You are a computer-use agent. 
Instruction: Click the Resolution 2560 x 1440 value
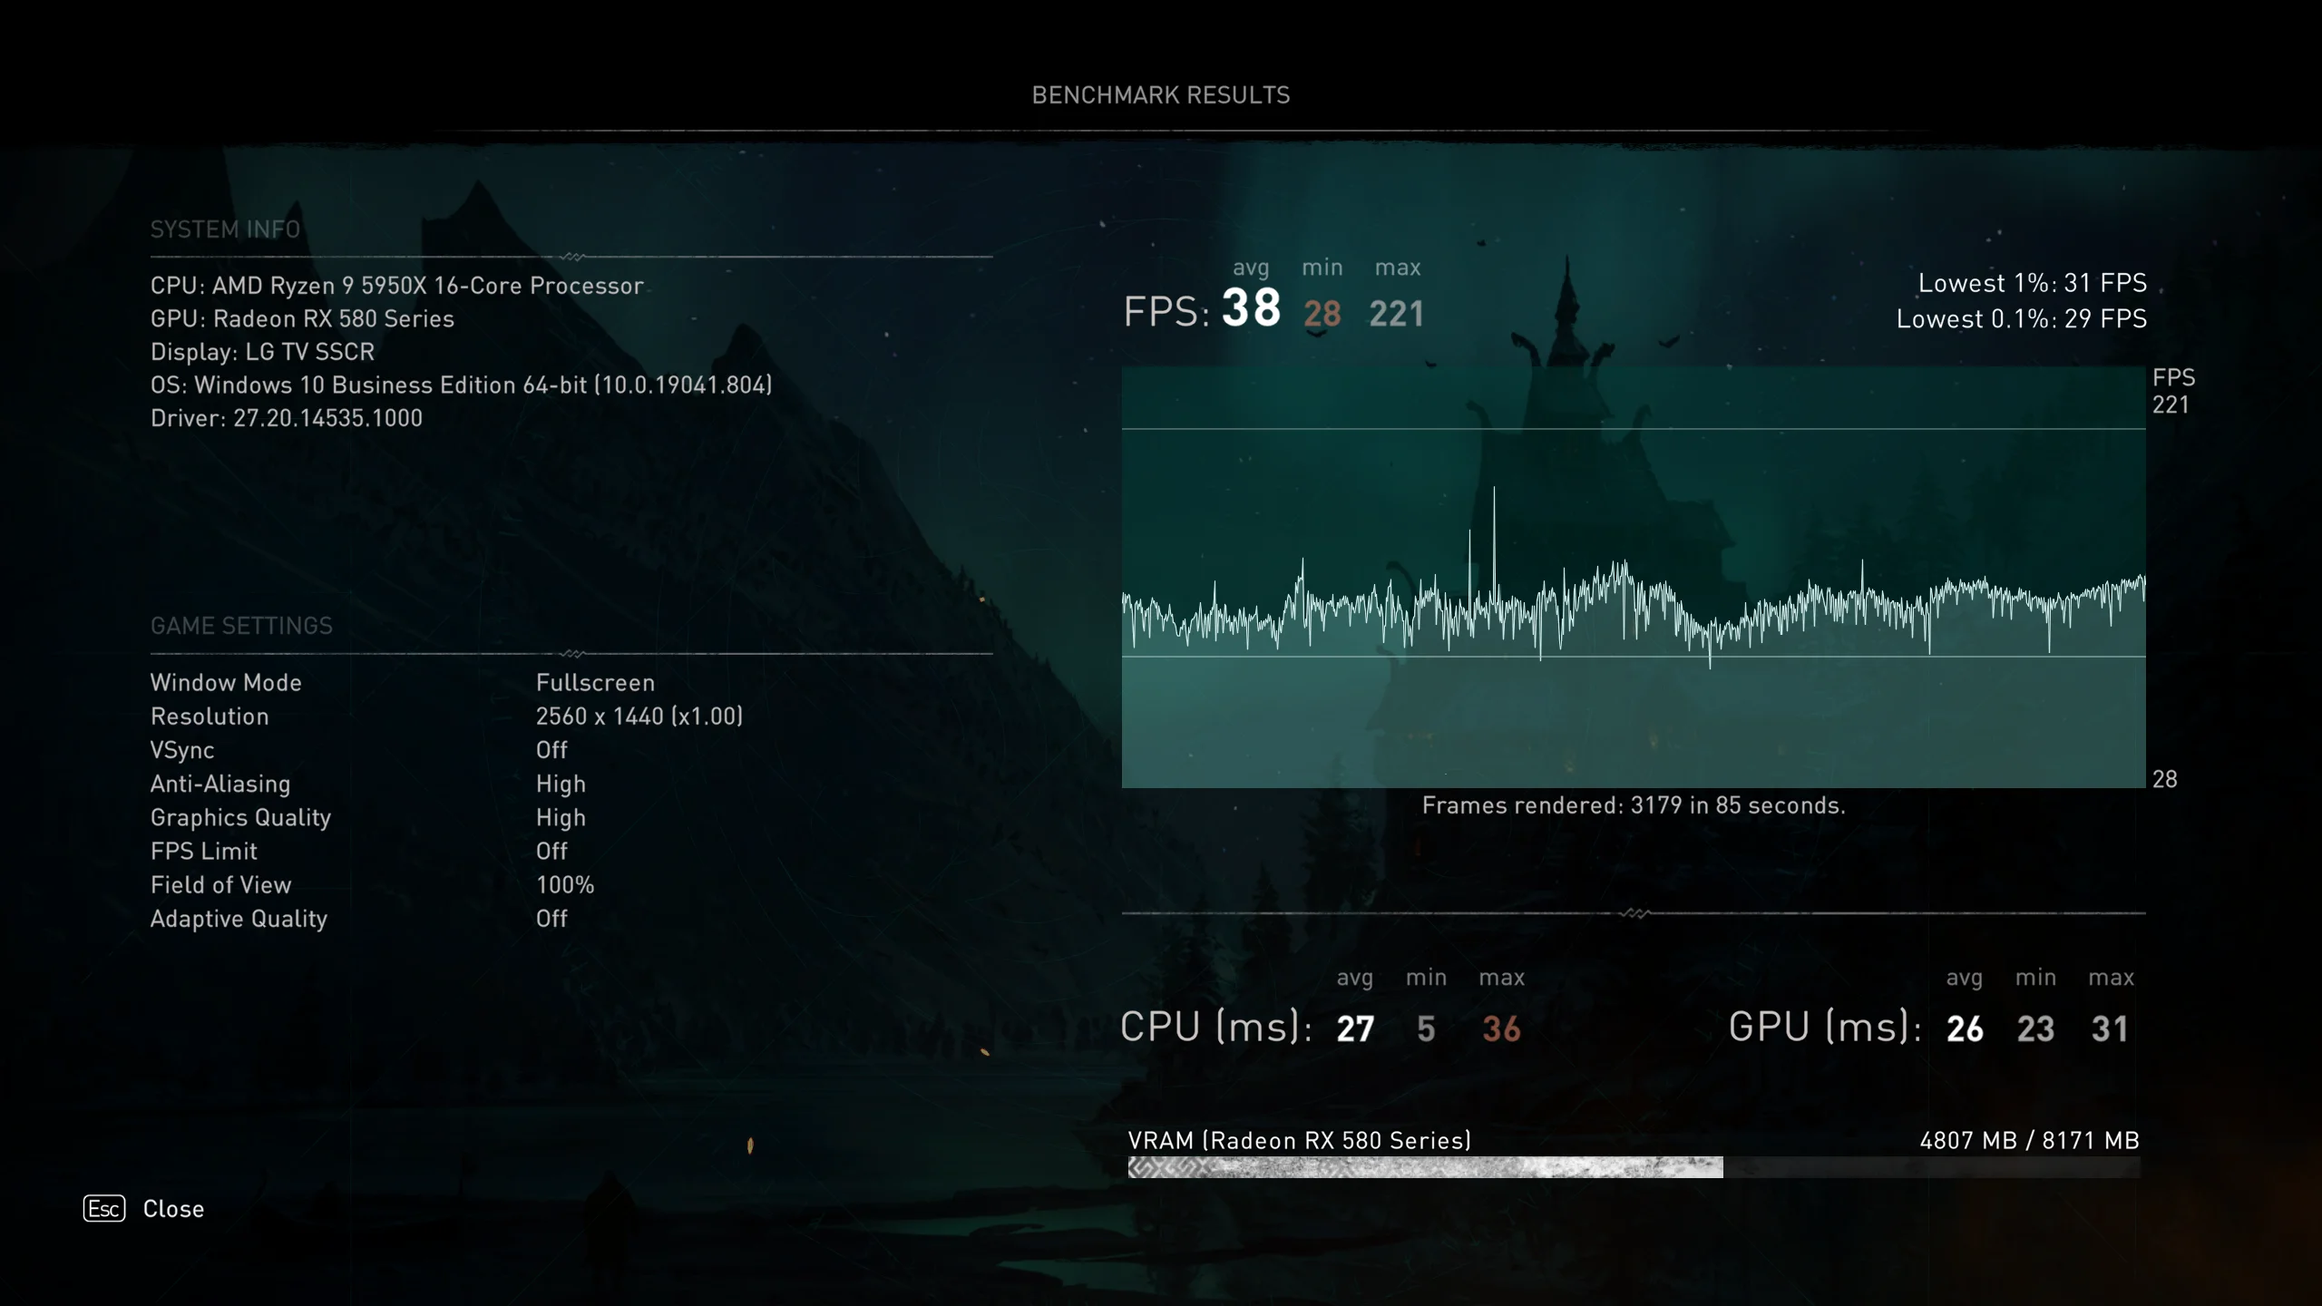click(x=639, y=716)
